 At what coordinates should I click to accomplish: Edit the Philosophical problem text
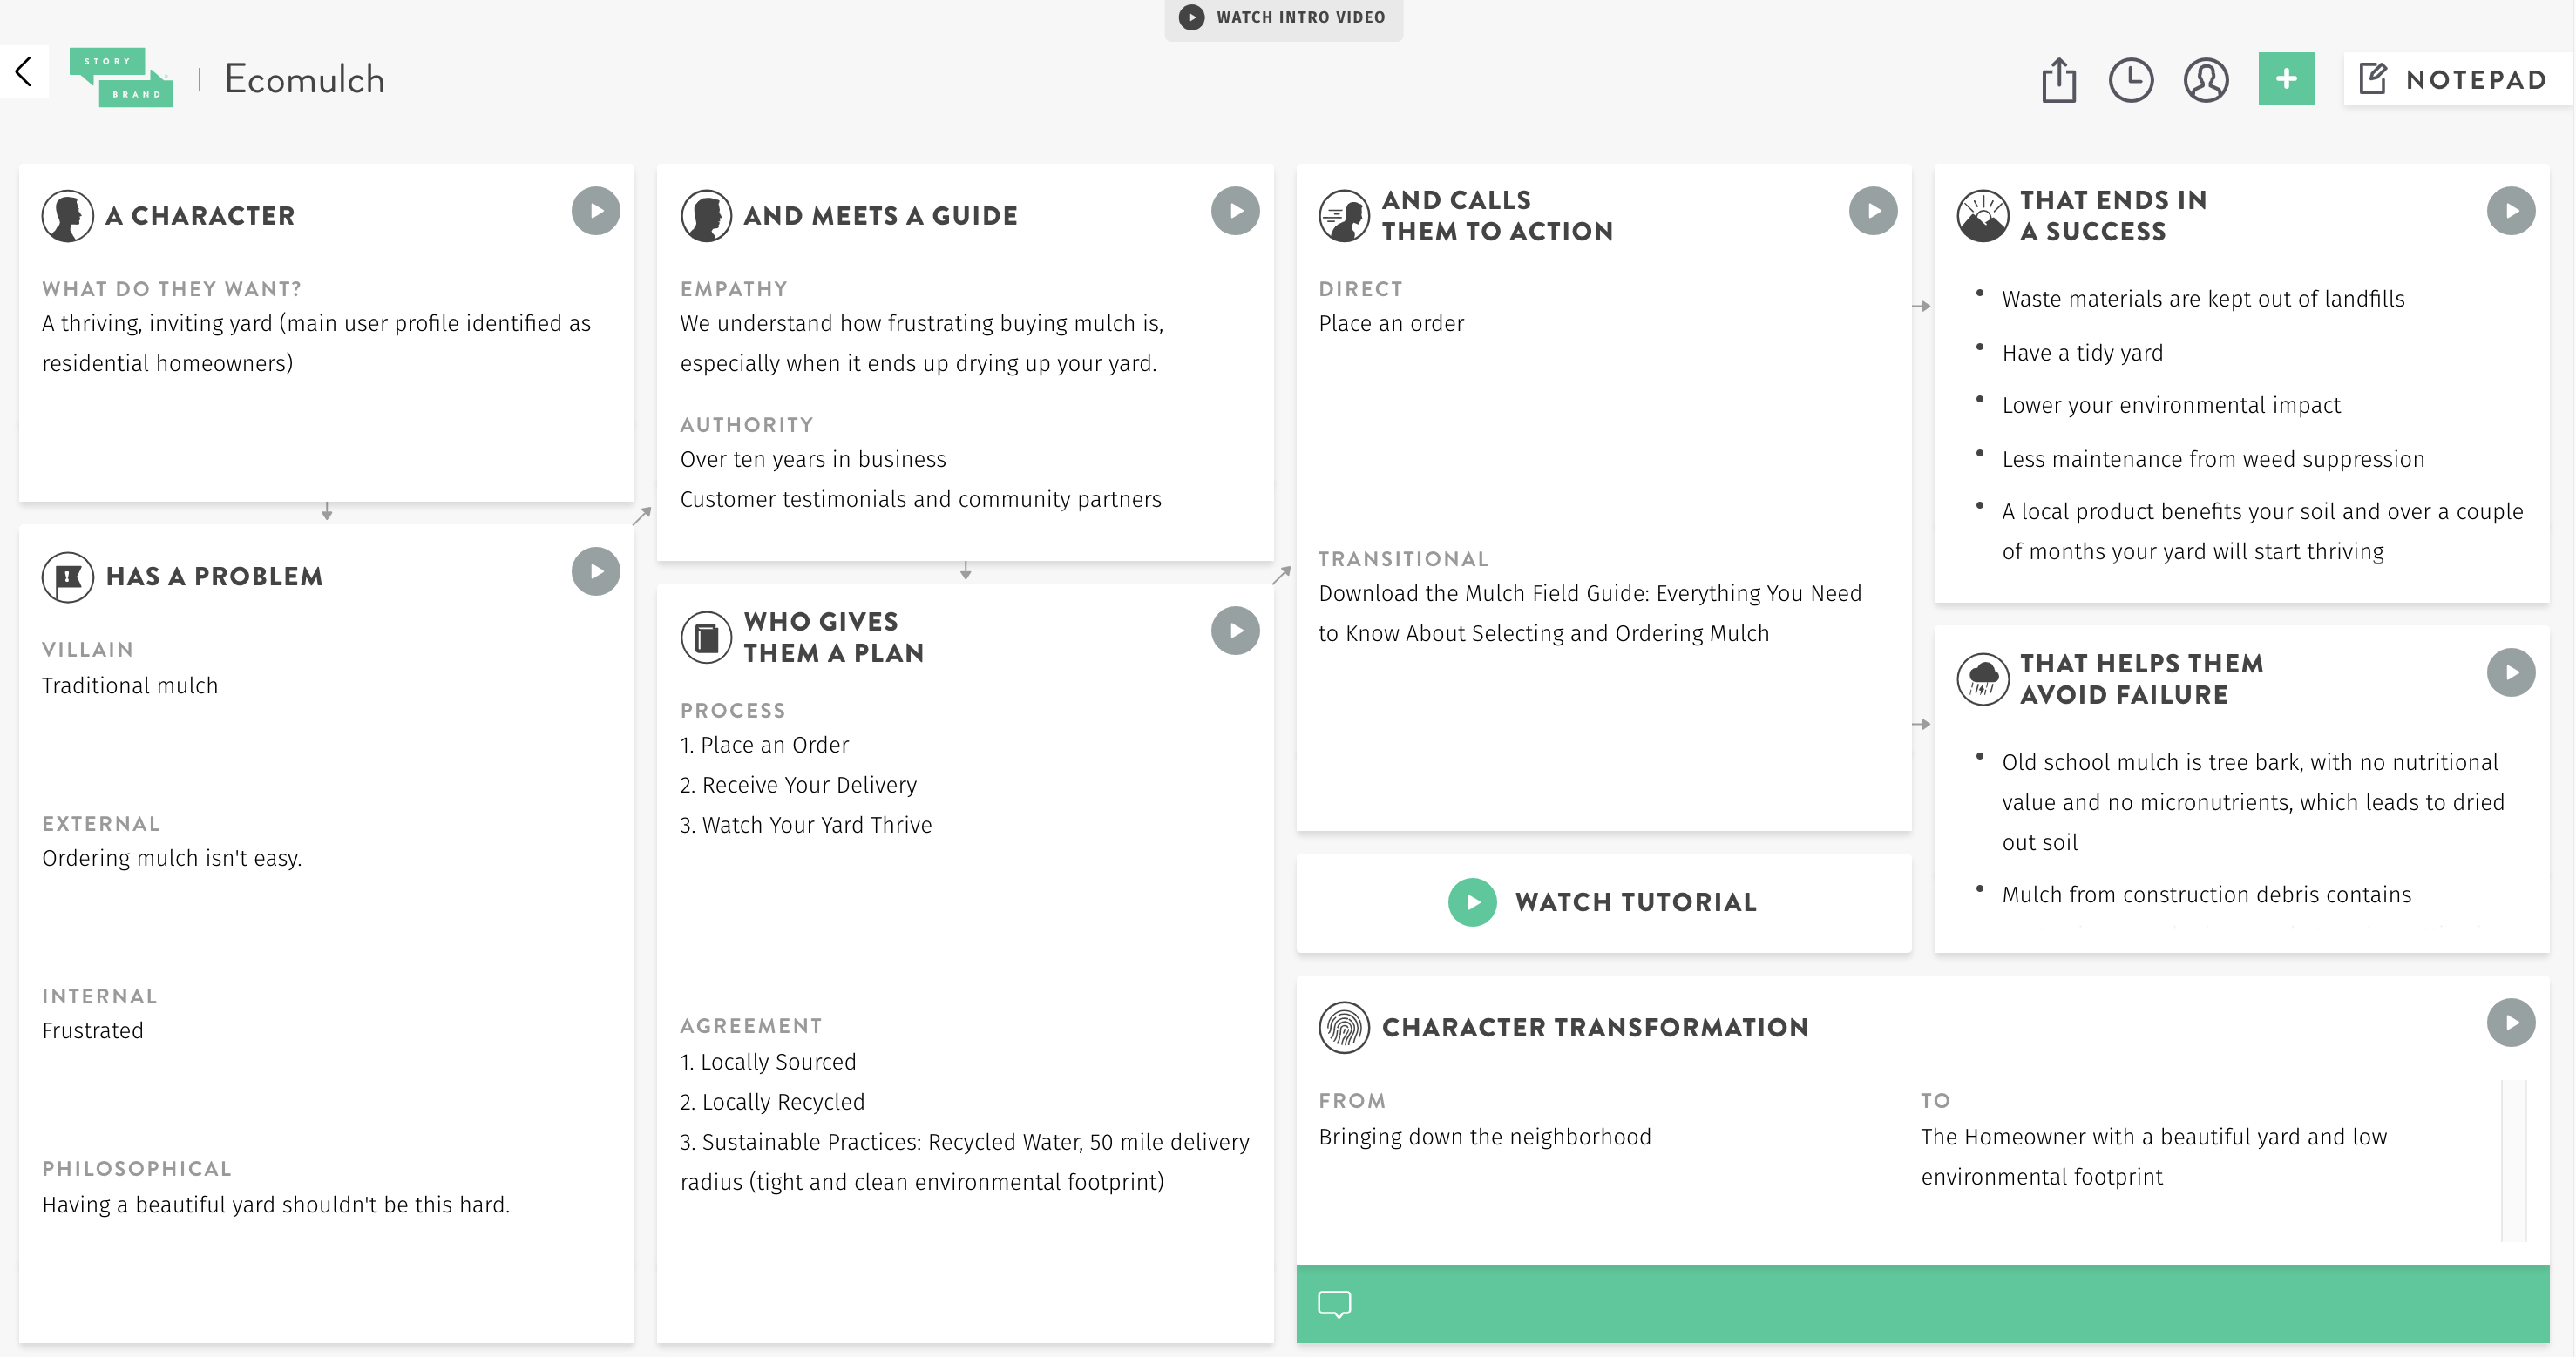point(276,1205)
